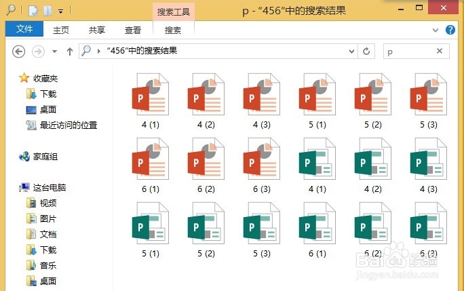Select the Publisher file 4 (2)
This screenshot has height=291, width=464.
click(373, 166)
